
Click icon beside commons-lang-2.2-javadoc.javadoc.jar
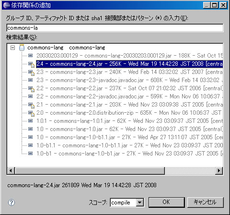click(x=30, y=96)
